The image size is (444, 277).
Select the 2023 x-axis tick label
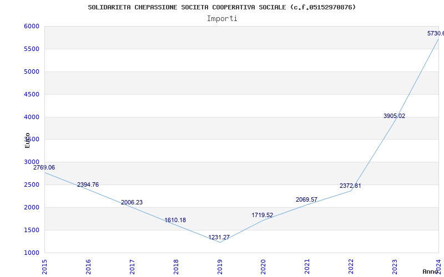395,267
